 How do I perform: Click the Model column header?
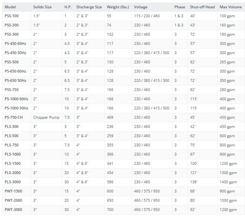tap(10, 7)
